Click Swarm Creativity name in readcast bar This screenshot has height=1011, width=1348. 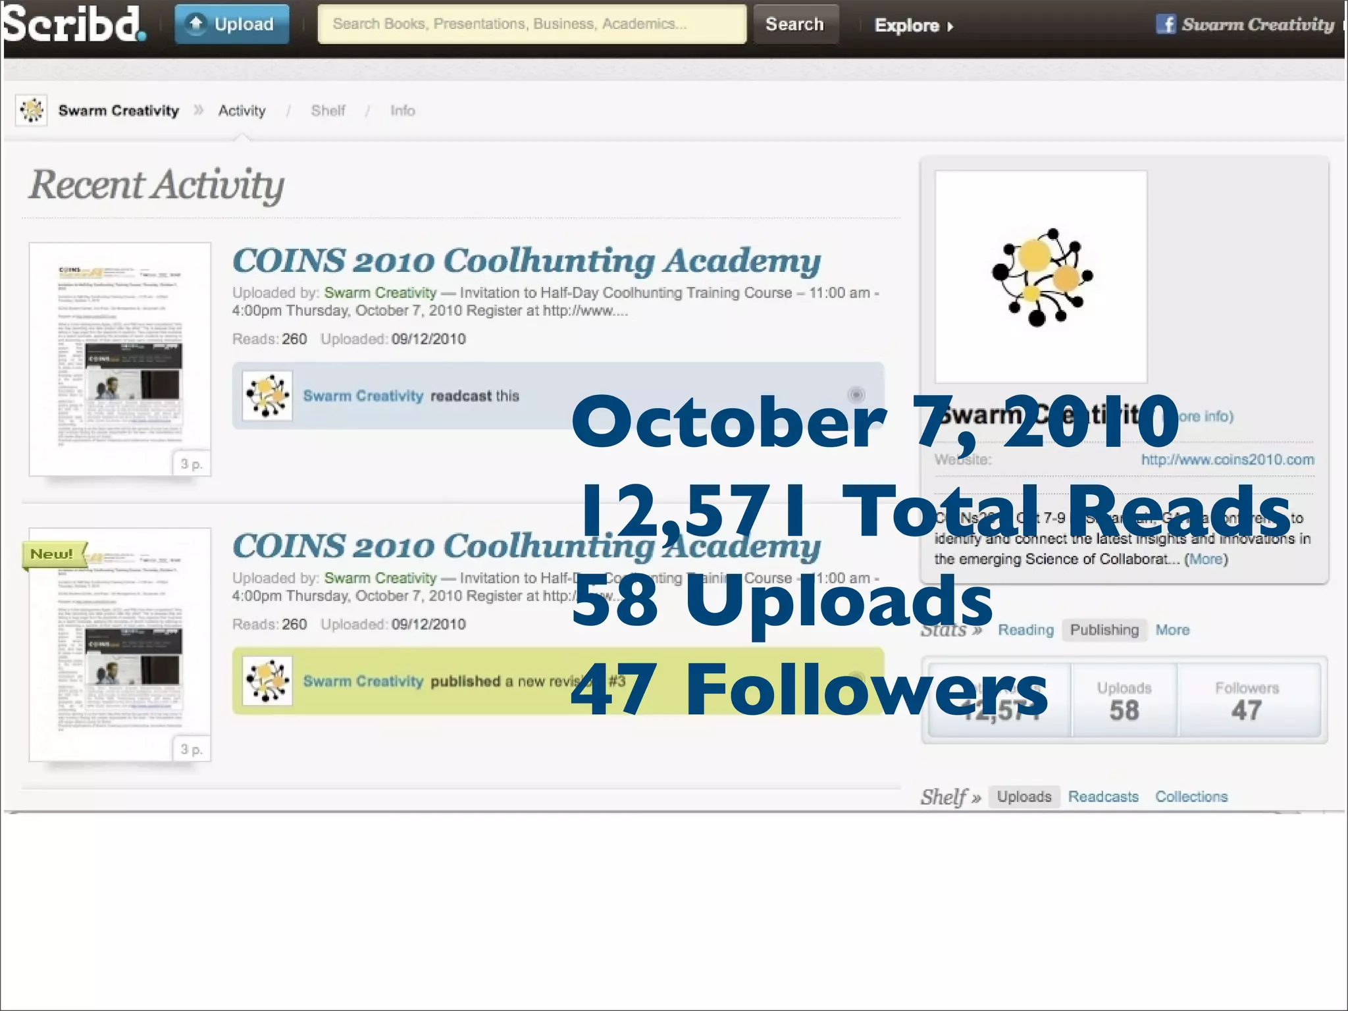click(x=363, y=396)
